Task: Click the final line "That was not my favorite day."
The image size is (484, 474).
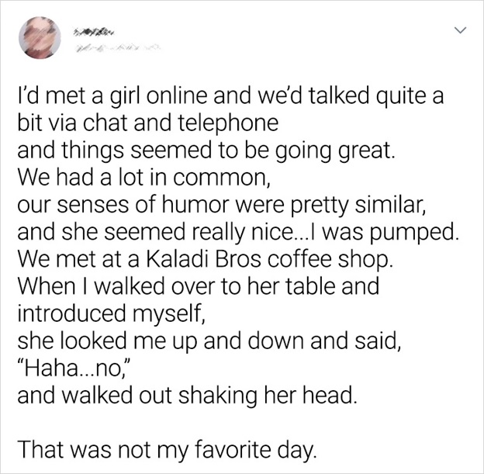Action: pyautogui.click(x=166, y=448)
